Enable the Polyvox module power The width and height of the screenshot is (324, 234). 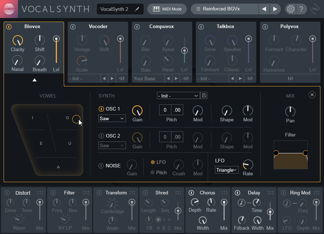click(265, 27)
